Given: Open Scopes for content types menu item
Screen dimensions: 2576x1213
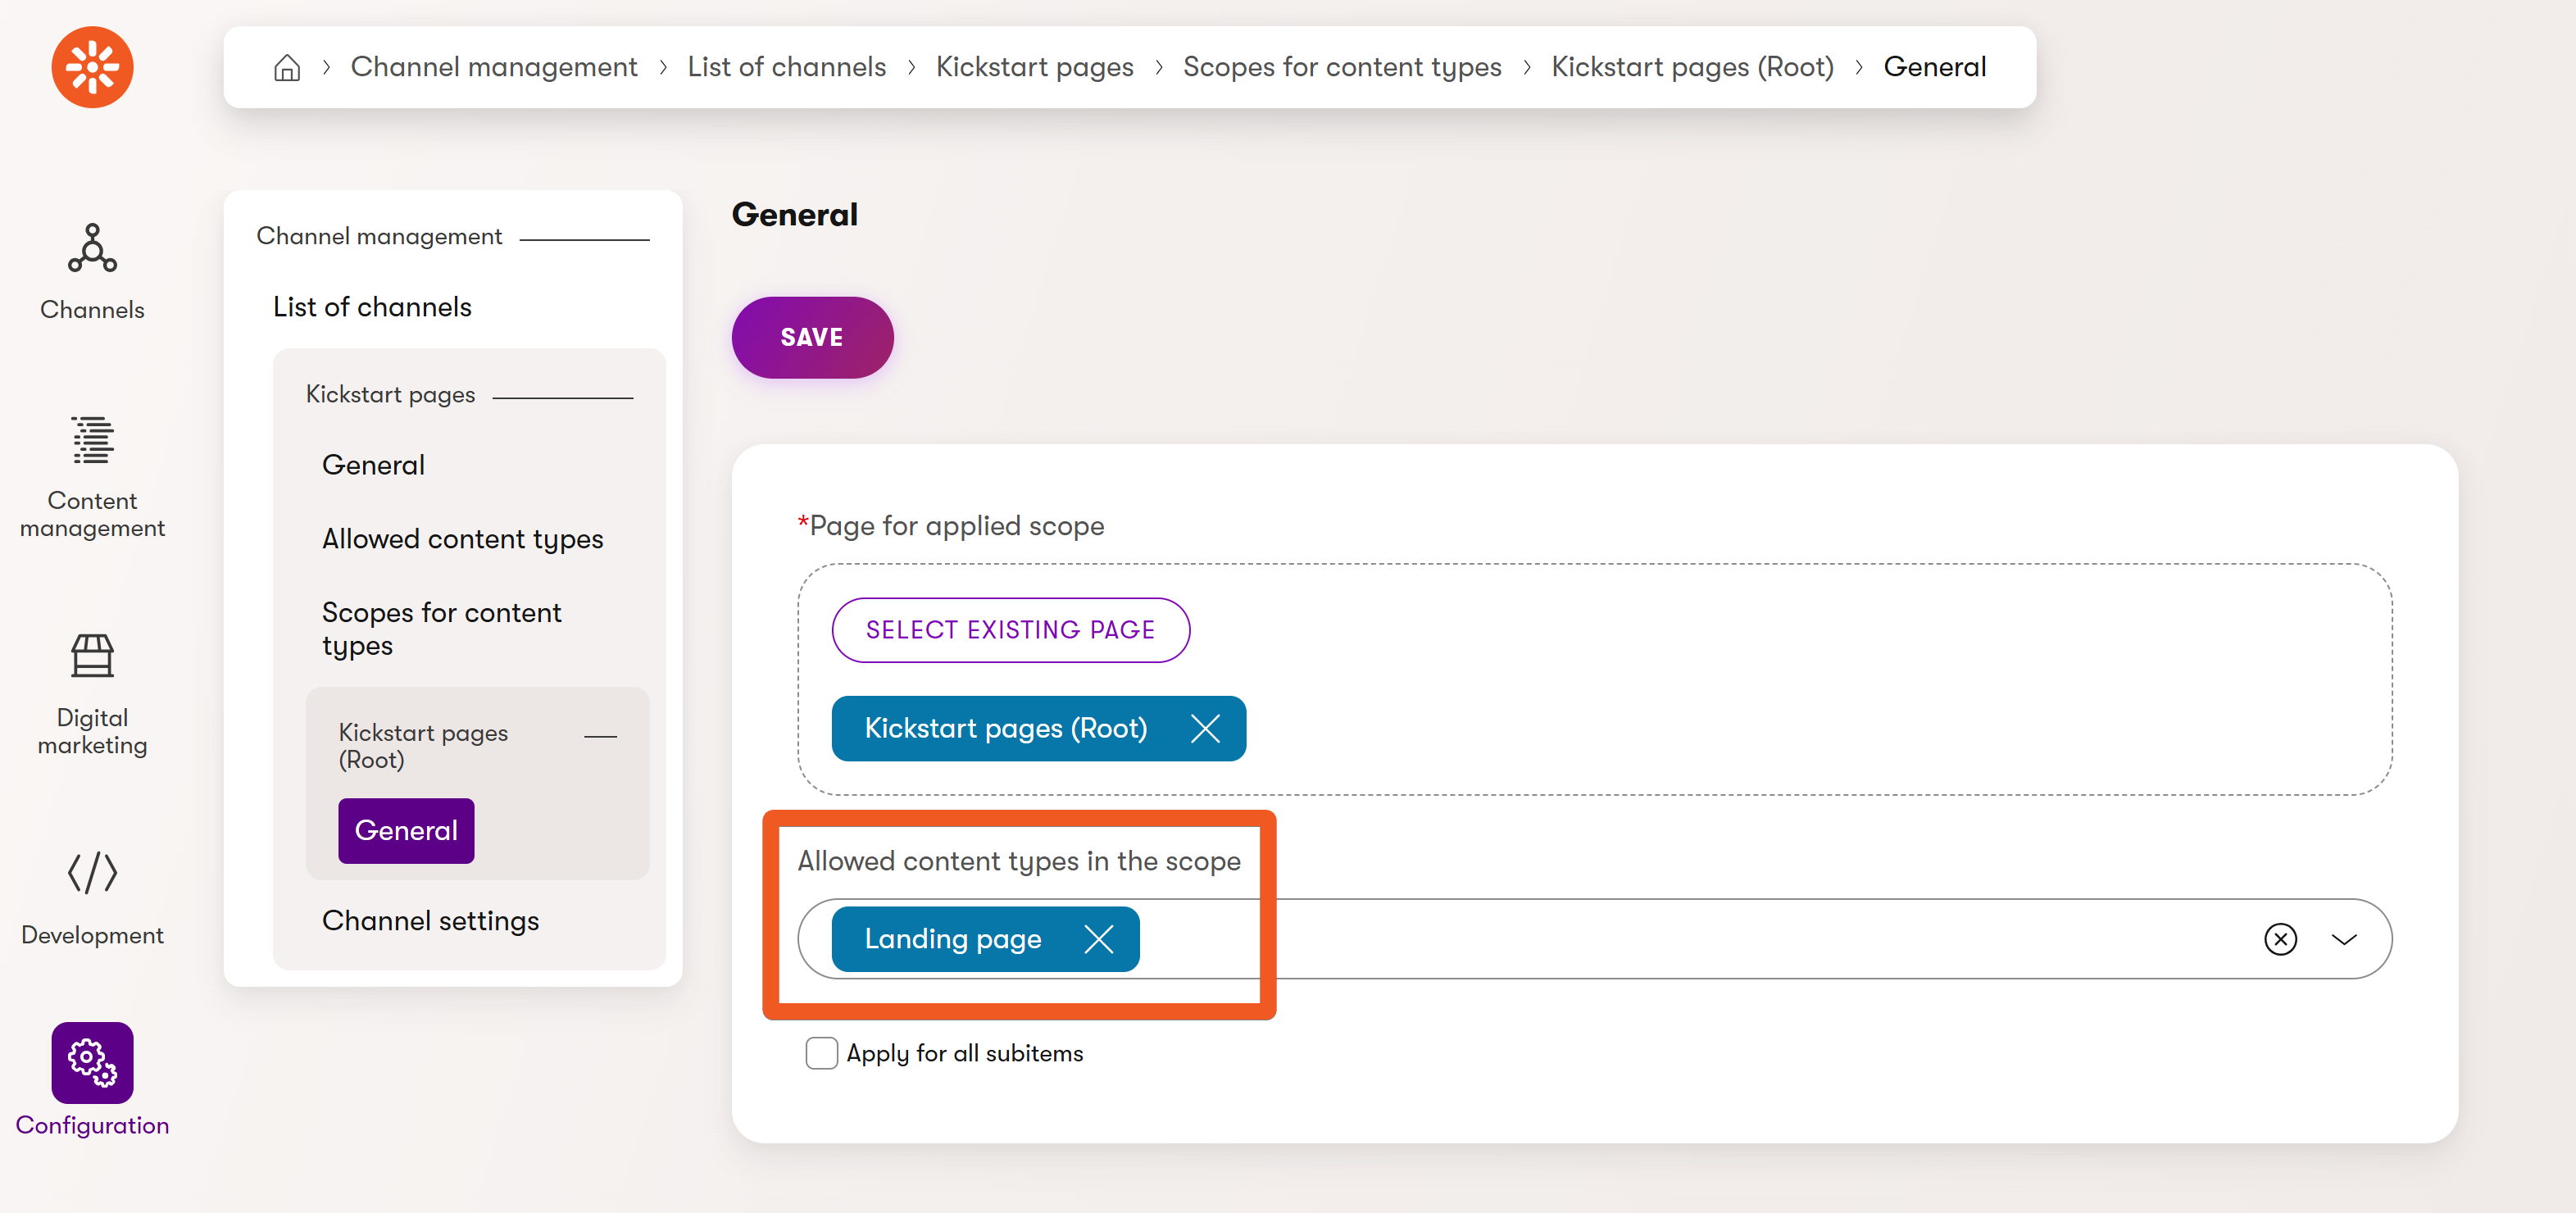Looking at the screenshot, I should coord(441,629).
